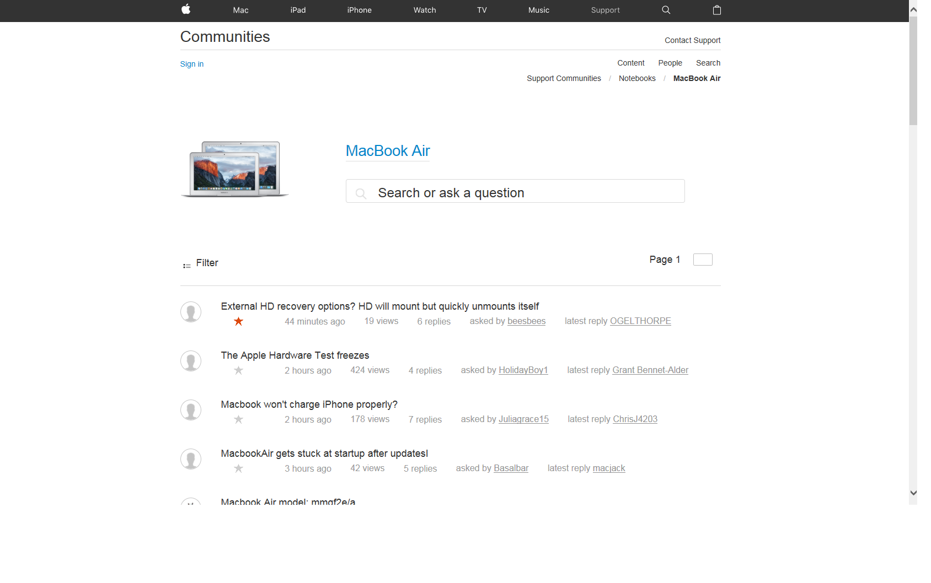The height and width of the screenshot is (583, 931).
Task: Click the Sign in link
Action: (192, 64)
